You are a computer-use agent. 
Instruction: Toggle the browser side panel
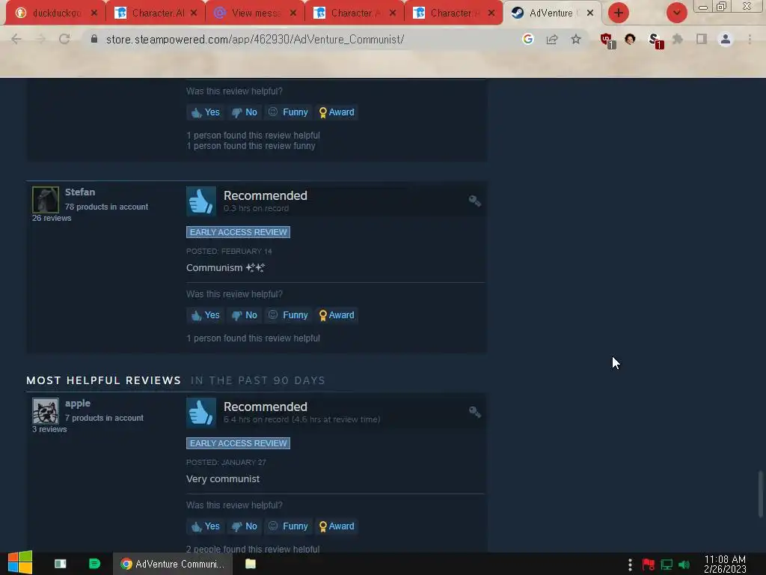coord(702,39)
